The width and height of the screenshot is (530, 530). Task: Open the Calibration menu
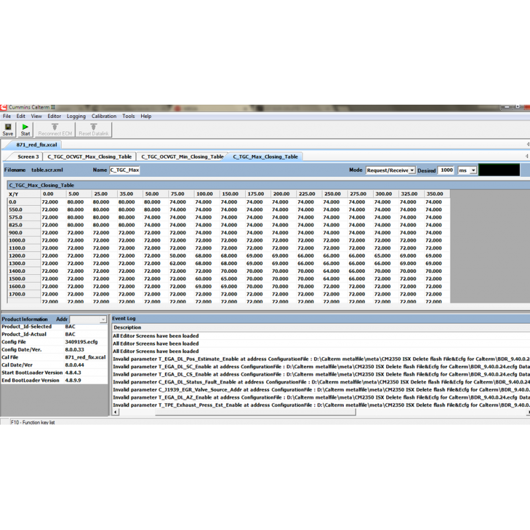(103, 116)
